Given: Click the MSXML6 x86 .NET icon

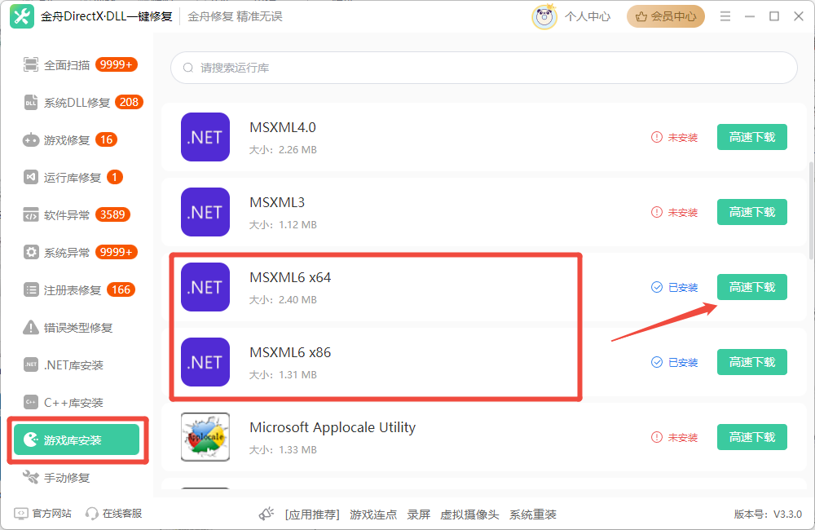Looking at the screenshot, I should point(205,361).
